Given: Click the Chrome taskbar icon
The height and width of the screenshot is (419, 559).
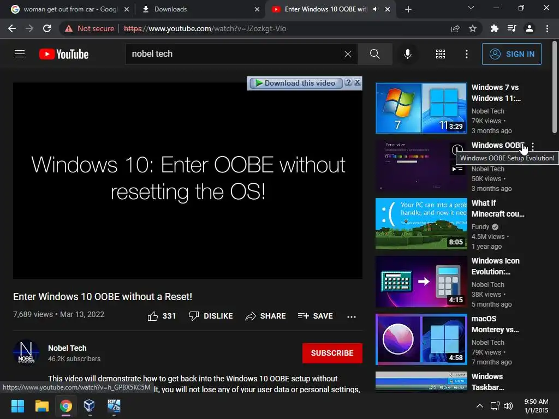Looking at the screenshot, I should pyautogui.click(x=66, y=406).
